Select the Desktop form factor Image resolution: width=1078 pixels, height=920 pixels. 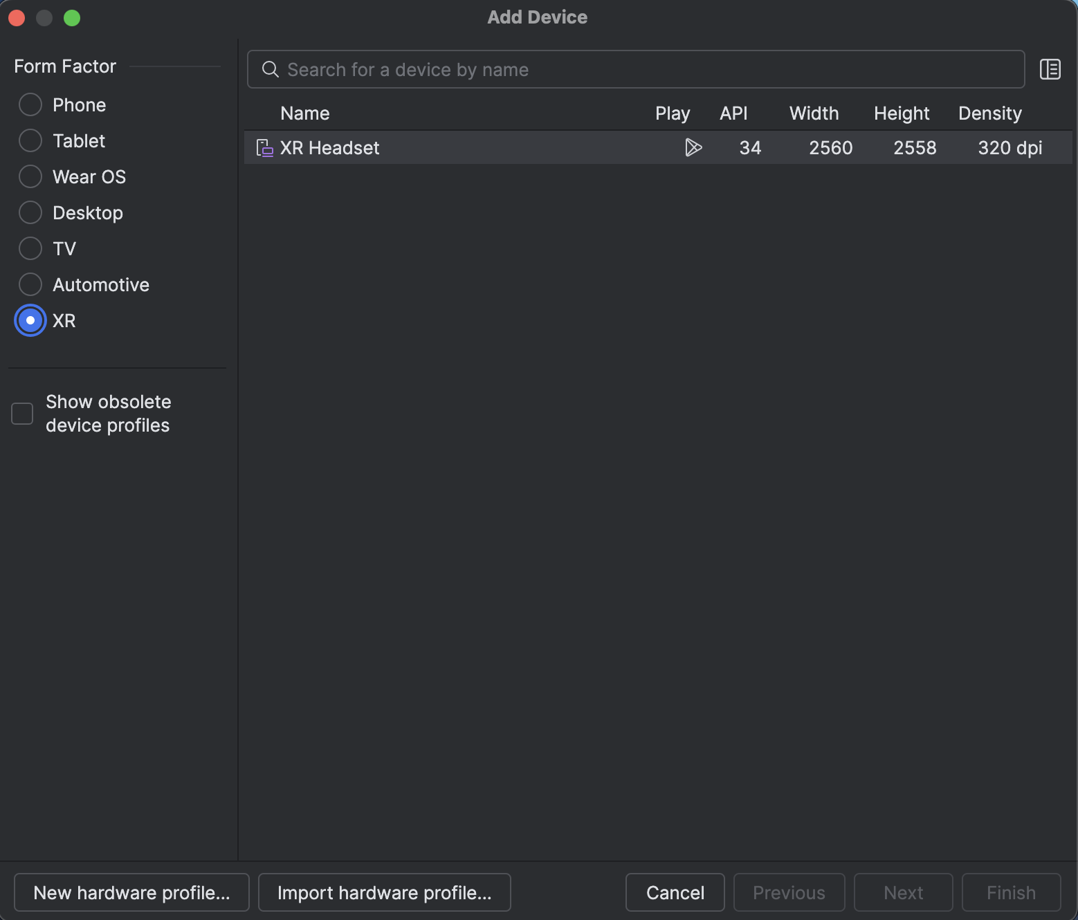click(x=30, y=212)
